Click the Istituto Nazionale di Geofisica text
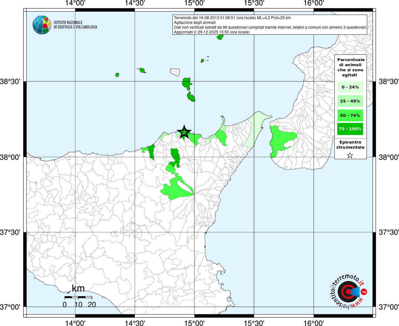Image resolution: width=399 pixels, height=326 pixels. pyautogui.click(x=75, y=25)
